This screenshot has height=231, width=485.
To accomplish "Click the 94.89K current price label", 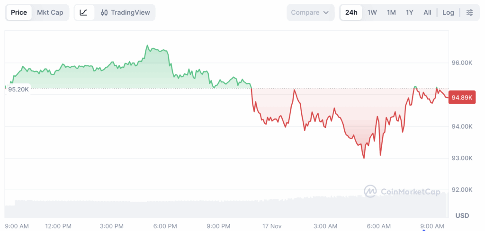I will [461, 98].
